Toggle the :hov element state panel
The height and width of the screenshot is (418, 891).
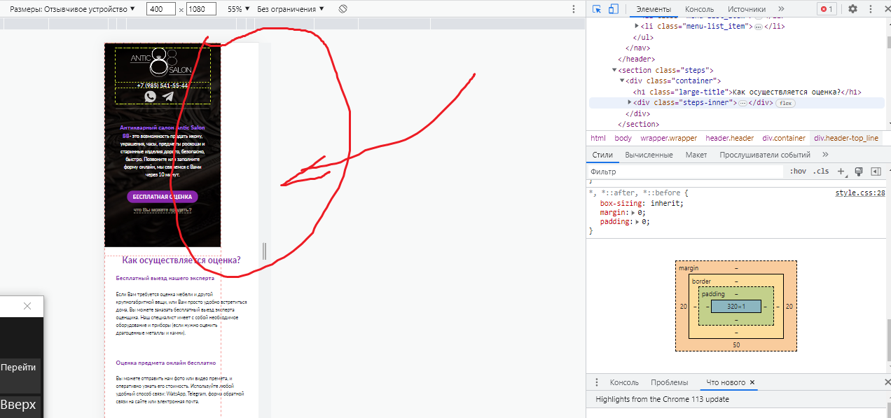coord(797,172)
